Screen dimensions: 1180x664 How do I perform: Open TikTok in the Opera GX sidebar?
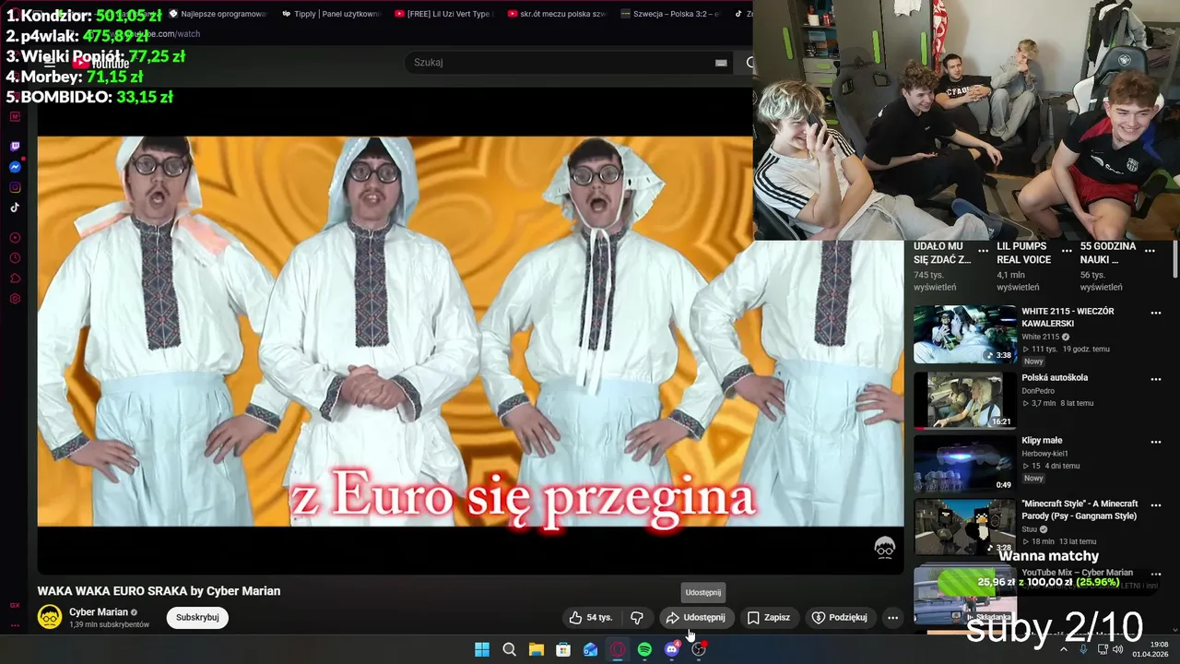pos(15,207)
